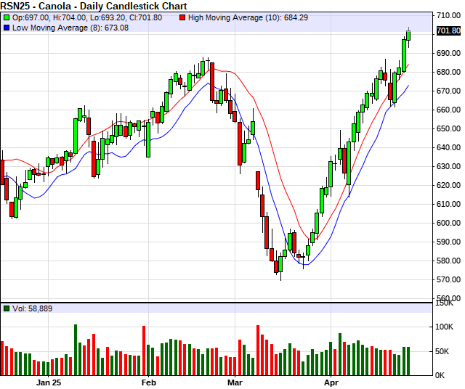Select the Feb date axis label

[149, 381]
